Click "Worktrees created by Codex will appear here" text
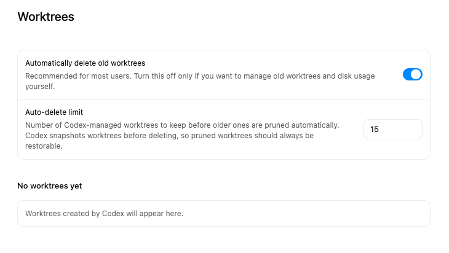This screenshot has height=253, width=449. click(104, 214)
